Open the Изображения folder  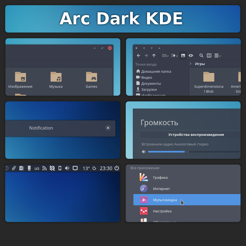[x=20, y=80]
